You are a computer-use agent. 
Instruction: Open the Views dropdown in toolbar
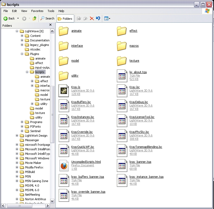pyautogui.click(x=107, y=18)
